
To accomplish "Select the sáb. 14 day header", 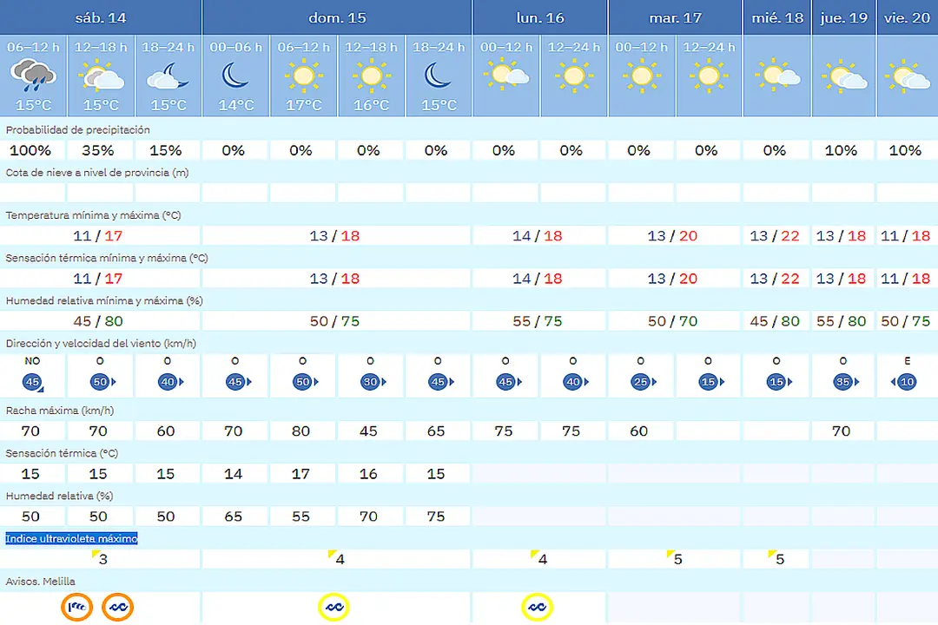I will (101, 17).
